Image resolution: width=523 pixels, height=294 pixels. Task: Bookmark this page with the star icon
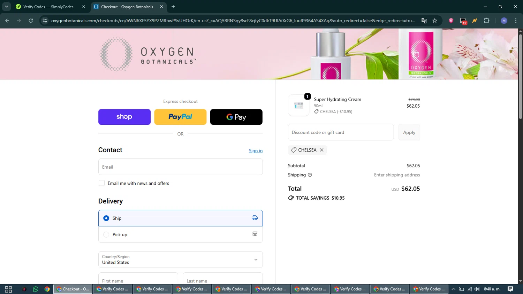pyautogui.click(x=435, y=21)
